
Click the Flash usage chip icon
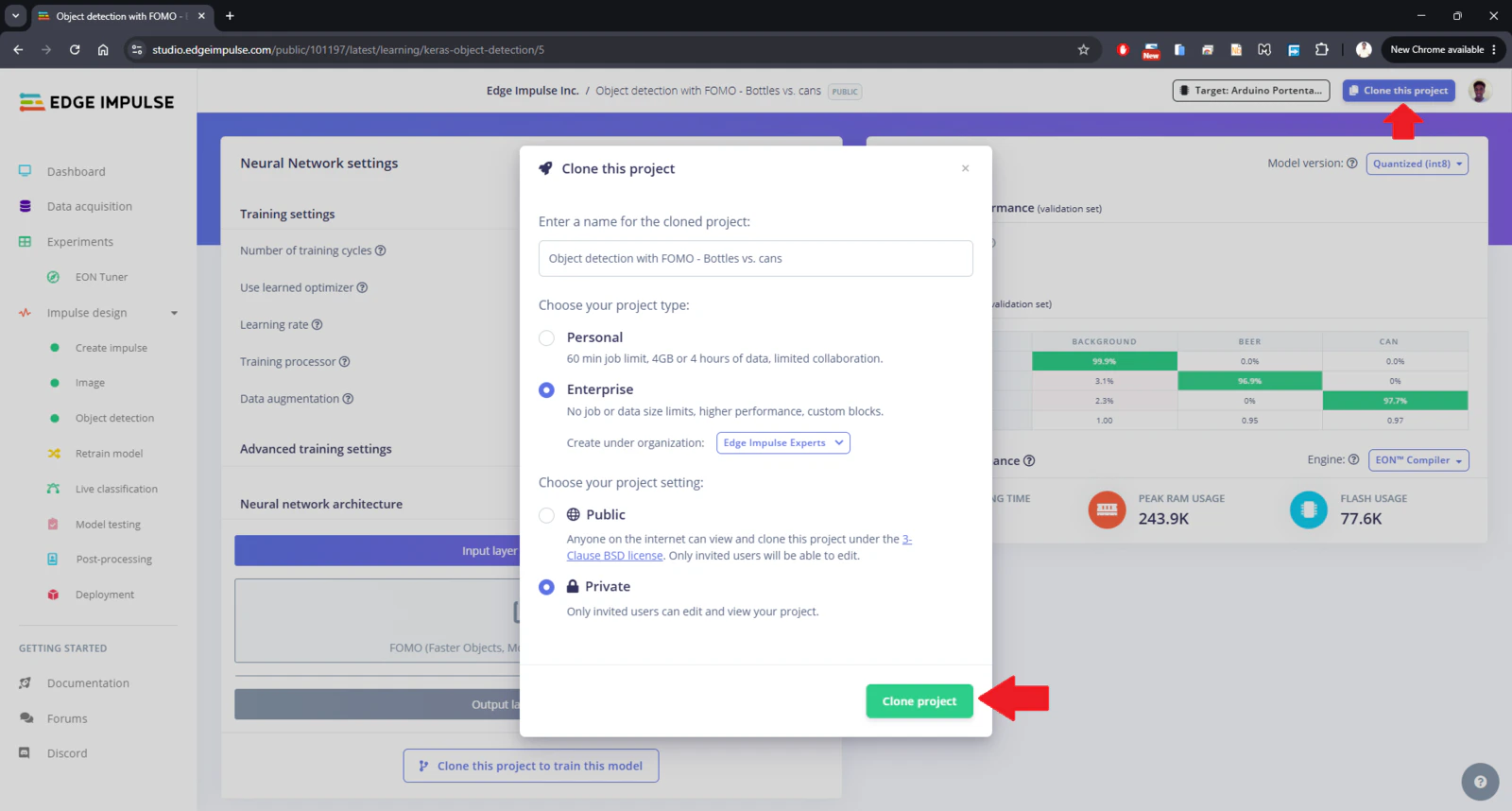tap(1309, 510)
